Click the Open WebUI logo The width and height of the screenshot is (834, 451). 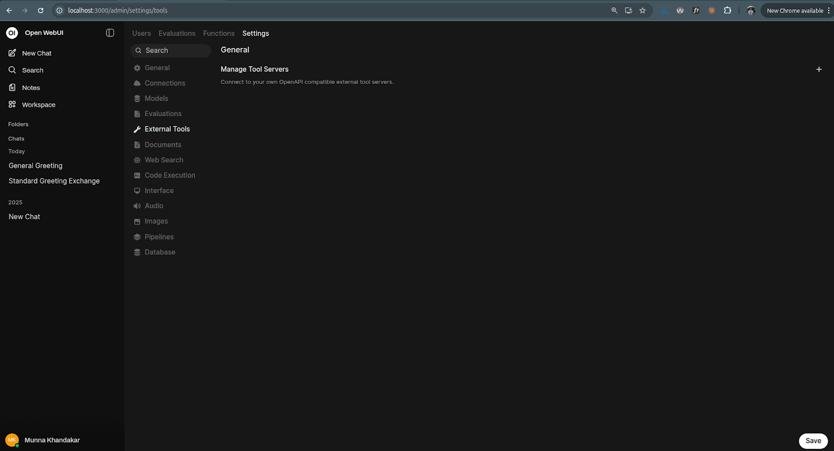point(12,33)
